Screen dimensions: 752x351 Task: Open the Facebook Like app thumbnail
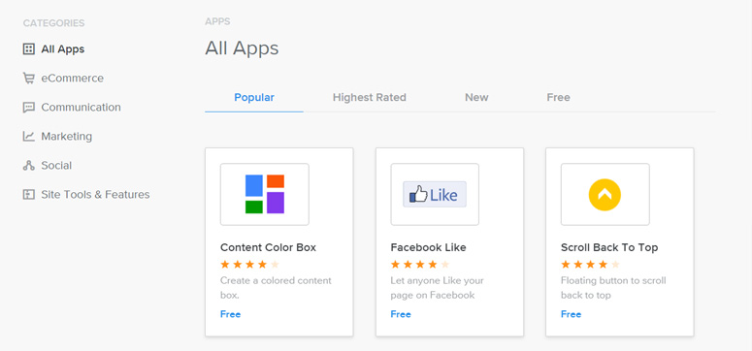[x=435, y=194]
